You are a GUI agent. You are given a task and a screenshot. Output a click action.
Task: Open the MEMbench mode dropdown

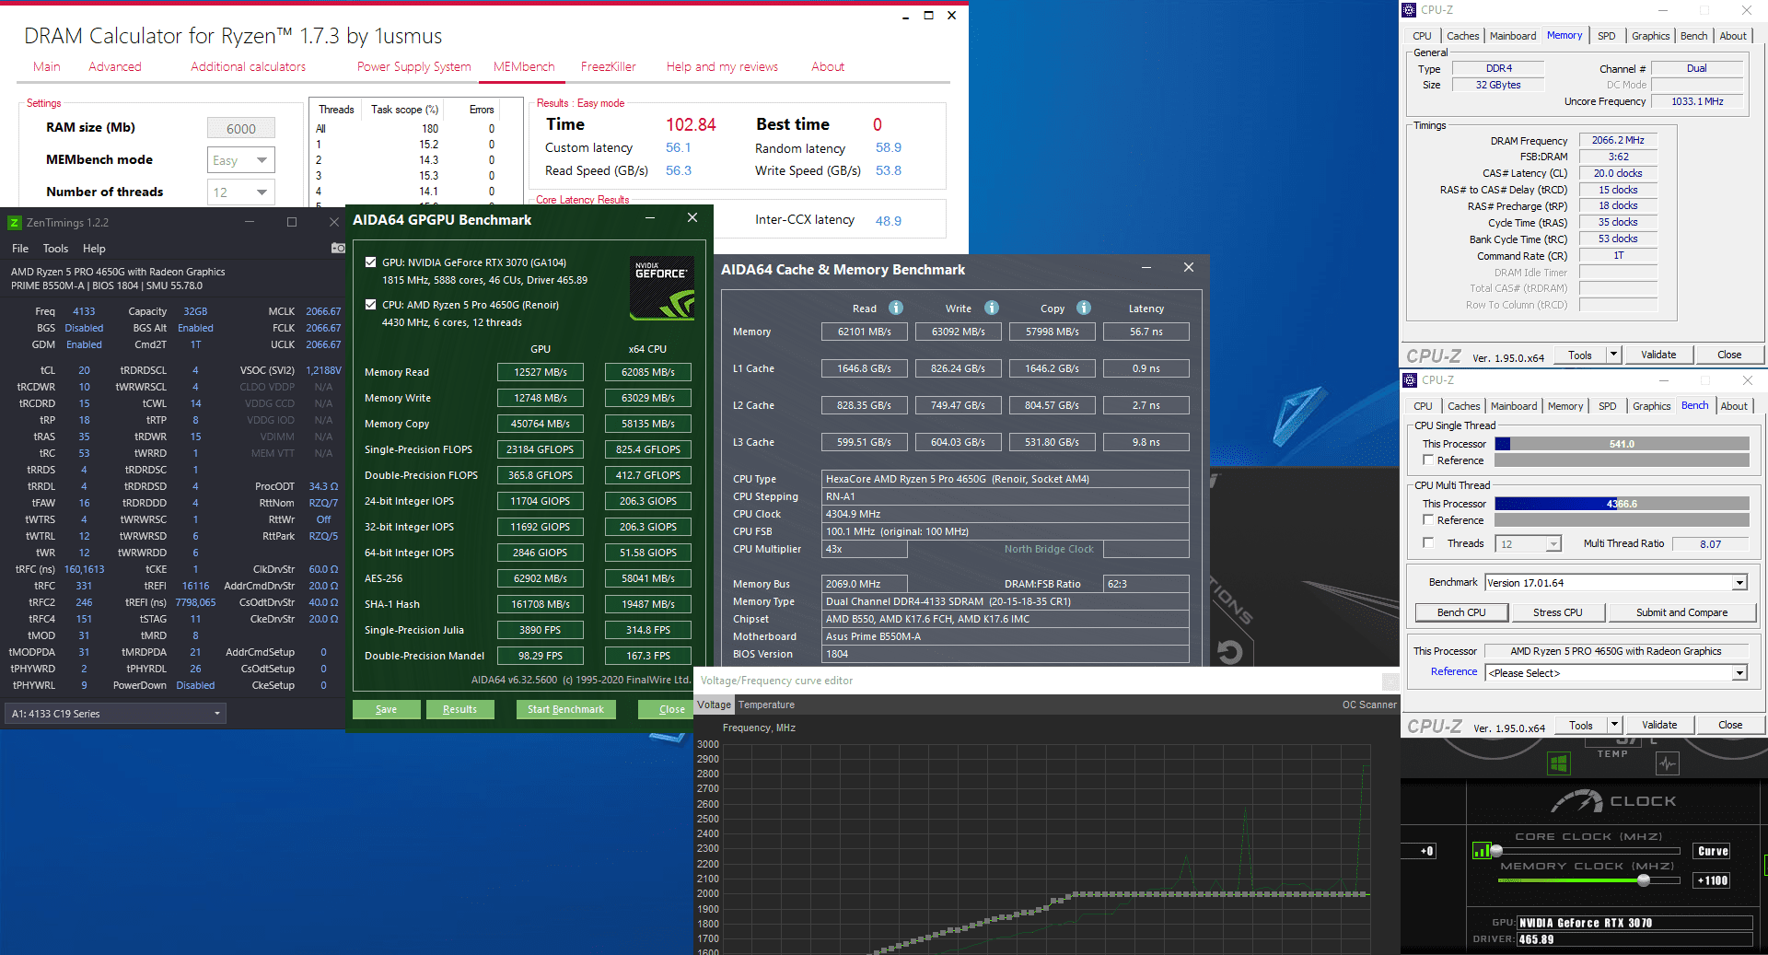241,160
